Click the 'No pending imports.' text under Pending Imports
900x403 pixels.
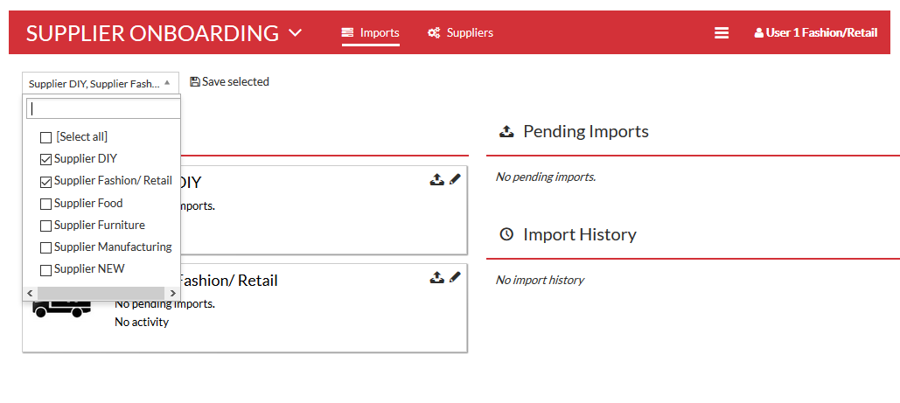point(546,177)
